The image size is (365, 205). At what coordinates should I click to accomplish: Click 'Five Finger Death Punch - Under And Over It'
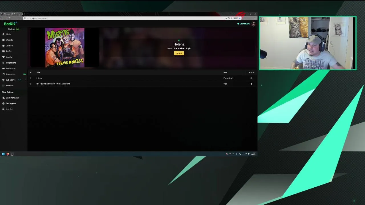(53, 84)
